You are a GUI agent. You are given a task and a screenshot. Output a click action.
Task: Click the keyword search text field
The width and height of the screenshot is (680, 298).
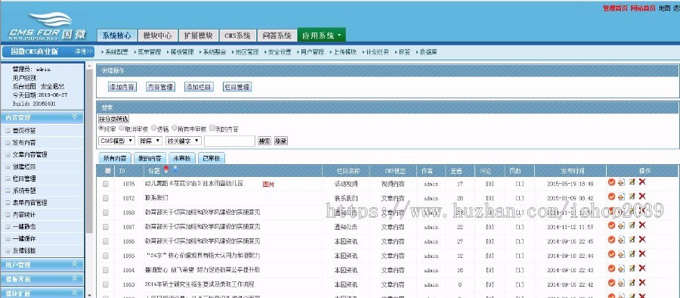(x=230, y=141)
